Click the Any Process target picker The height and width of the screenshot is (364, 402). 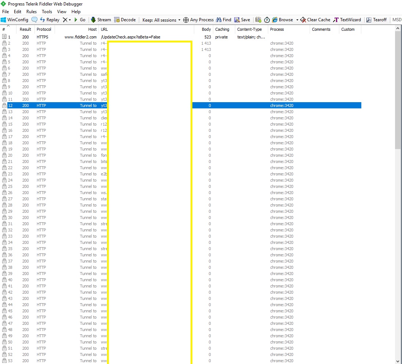tap(199, 20)
